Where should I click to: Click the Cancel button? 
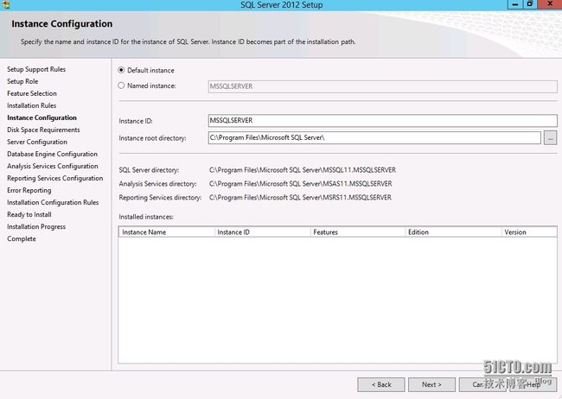(x=482, y=384)
